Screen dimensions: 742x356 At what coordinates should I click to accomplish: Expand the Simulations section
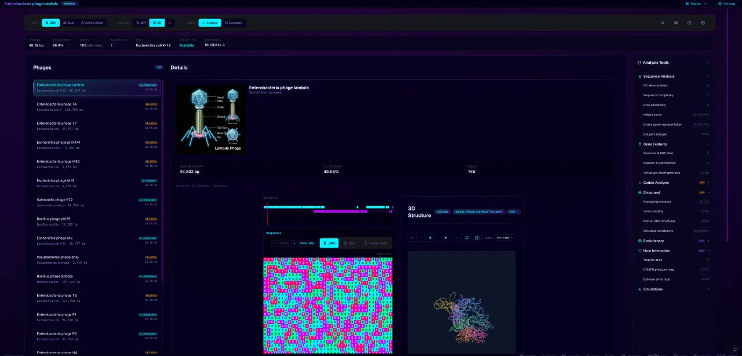674,289
